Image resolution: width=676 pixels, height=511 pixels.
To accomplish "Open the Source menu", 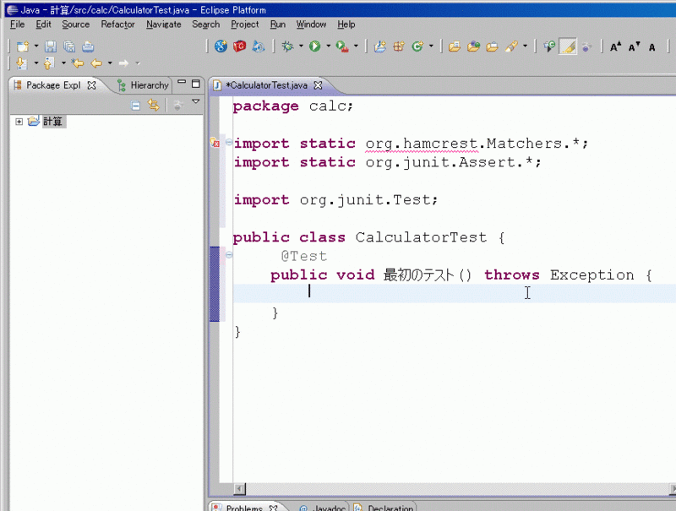I will [75, 24].
